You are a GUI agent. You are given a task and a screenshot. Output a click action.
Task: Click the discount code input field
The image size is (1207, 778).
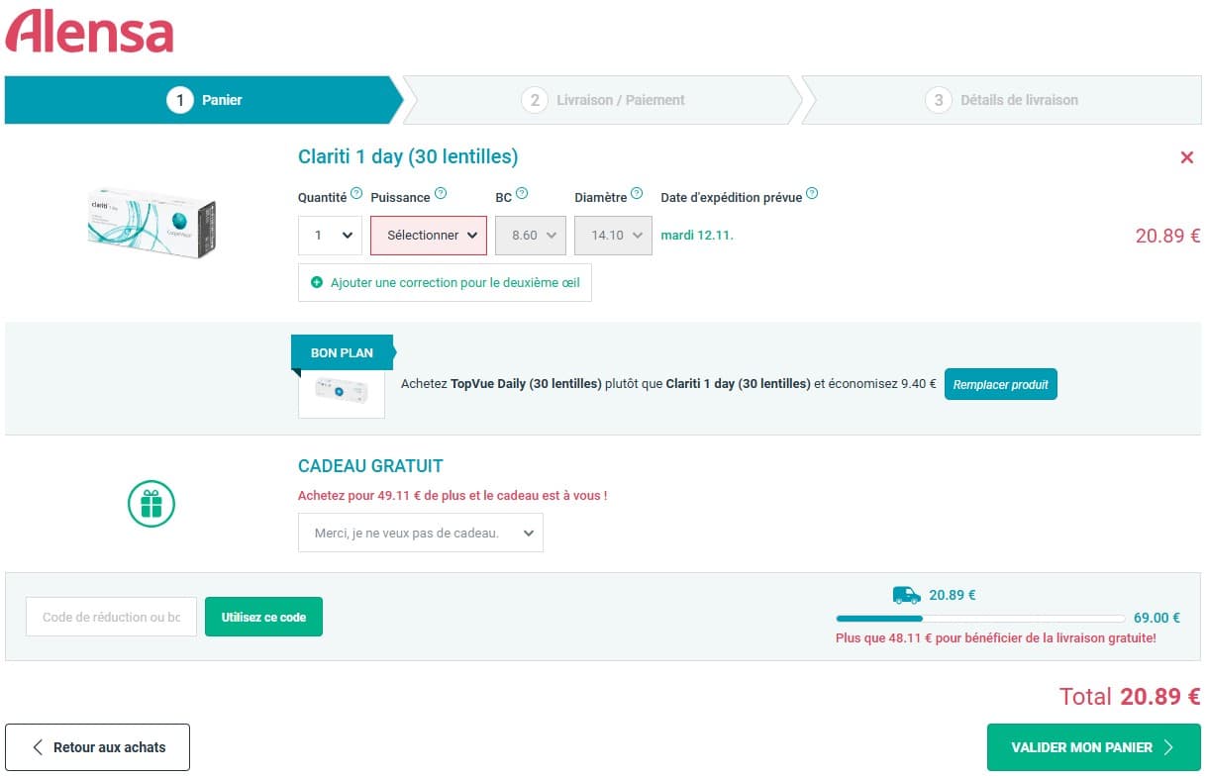tap(111, 617)
